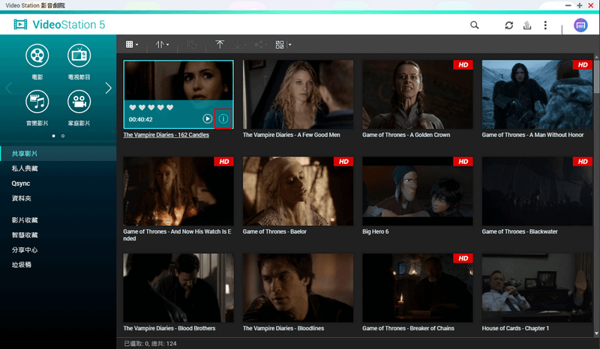Play the 162 Candles video
The image size is (600, 349).
[x=208, y=119]
